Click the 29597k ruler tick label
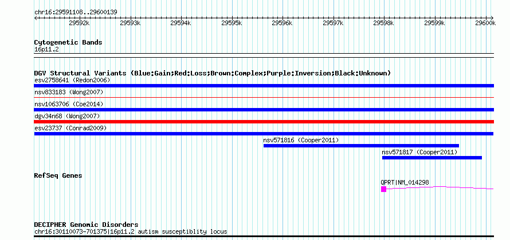Image resolution: width=510 pixels, height=240 pixels. pos(333,23)
